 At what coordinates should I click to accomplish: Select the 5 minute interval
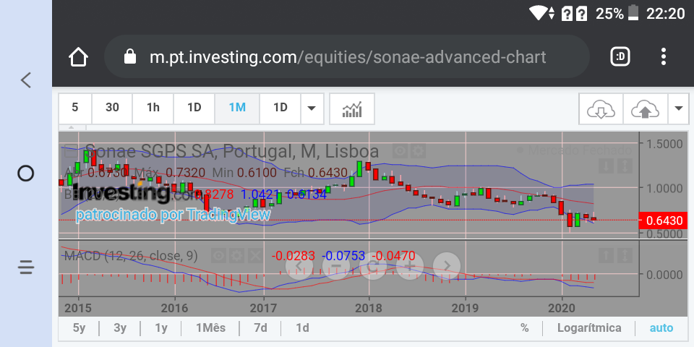(75, 108)
